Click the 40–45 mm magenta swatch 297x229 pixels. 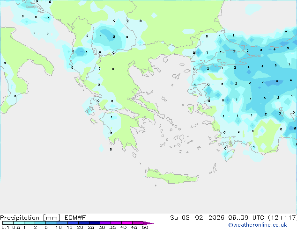point(127,223)
